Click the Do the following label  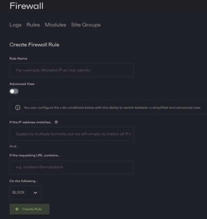[23, 181]
